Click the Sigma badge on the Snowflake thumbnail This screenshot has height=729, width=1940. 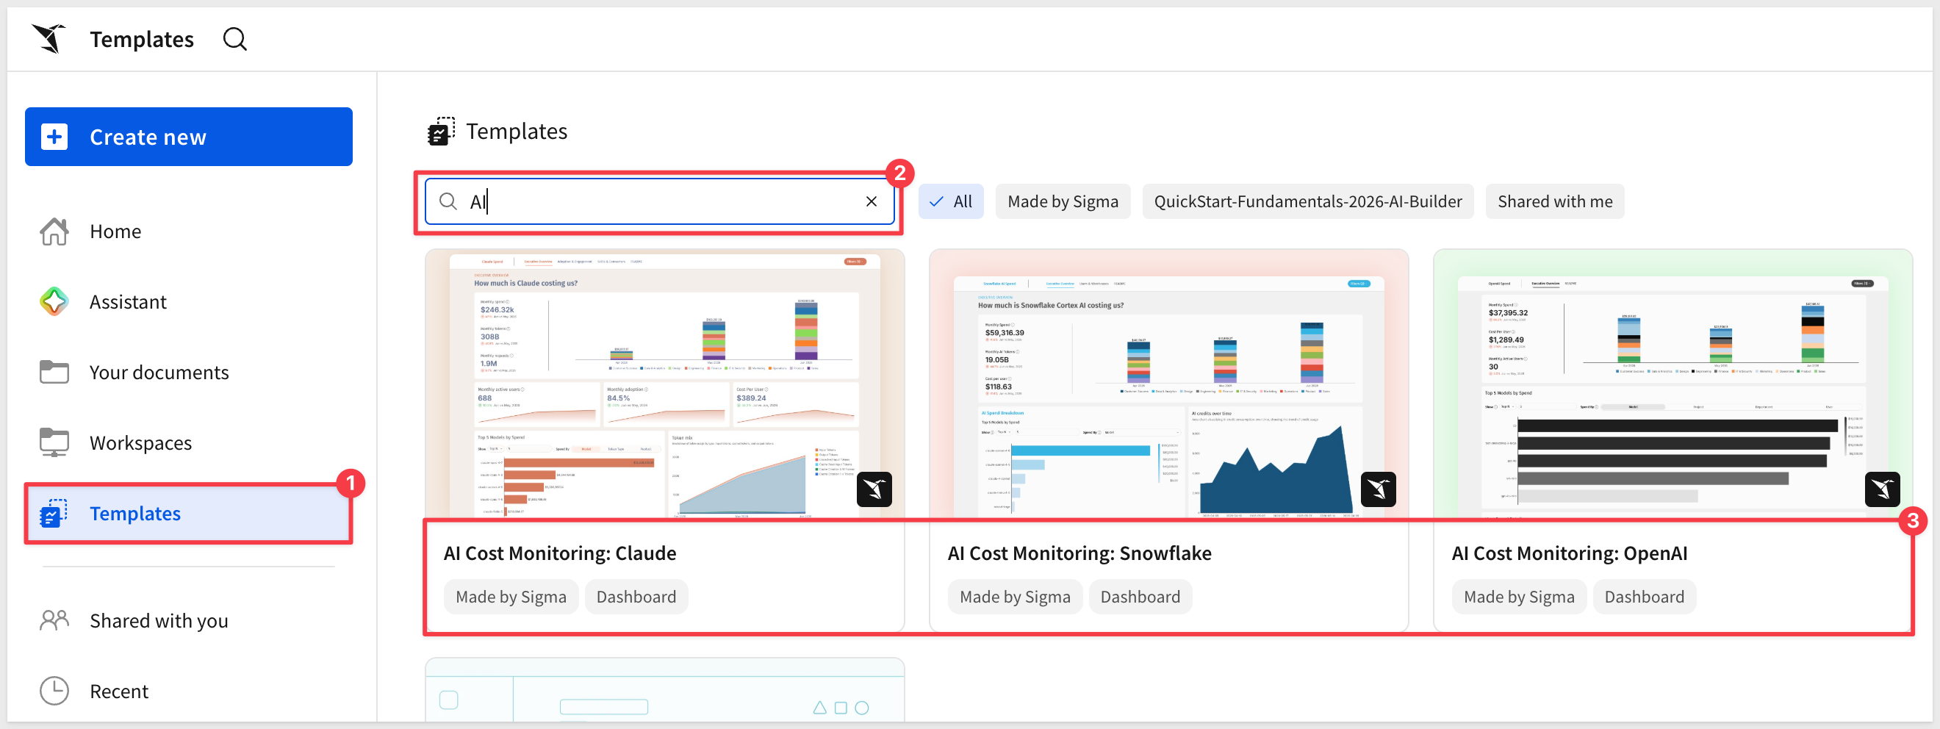1378,489
